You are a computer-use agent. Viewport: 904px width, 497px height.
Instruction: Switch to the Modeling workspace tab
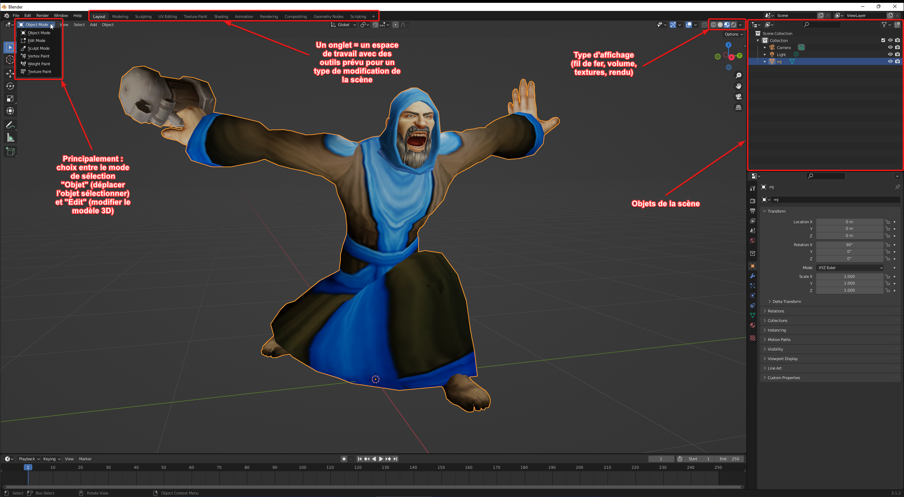[120, 17]
